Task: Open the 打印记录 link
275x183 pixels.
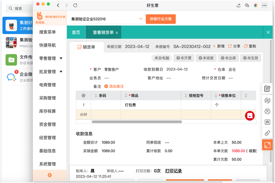Action: click(173, 171)
